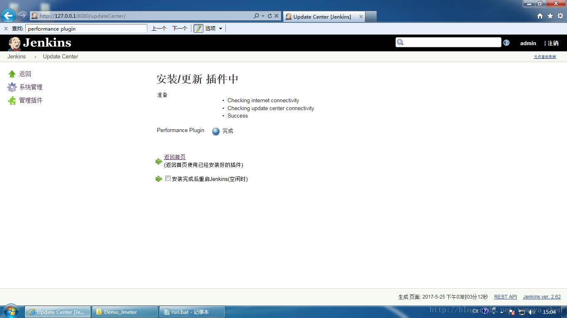Click the Jenkins header title text
Screen dimensions: 567x318
point(47,43)
